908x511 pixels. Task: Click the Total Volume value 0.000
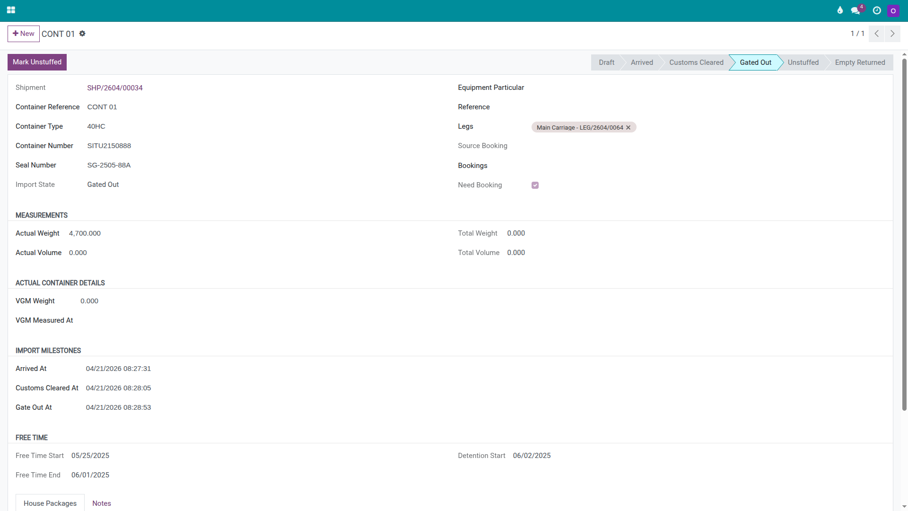516,253
